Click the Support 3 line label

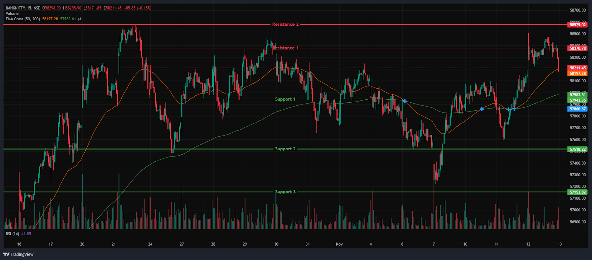(x=285, y=192)
